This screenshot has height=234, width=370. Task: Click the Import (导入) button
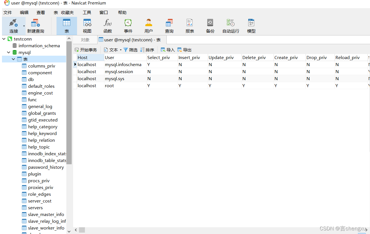tap(168, 50)
